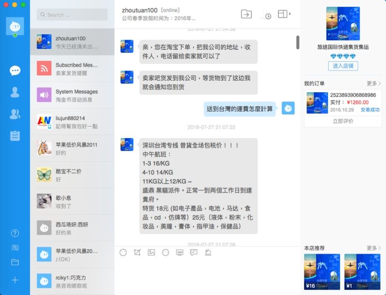Click the transfer file folder icon in header
Viewport: 386px width, 295px height.
point(246,14)
